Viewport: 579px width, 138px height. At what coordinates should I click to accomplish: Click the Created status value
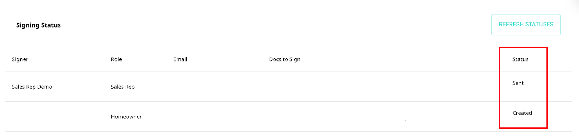[522, 113]
